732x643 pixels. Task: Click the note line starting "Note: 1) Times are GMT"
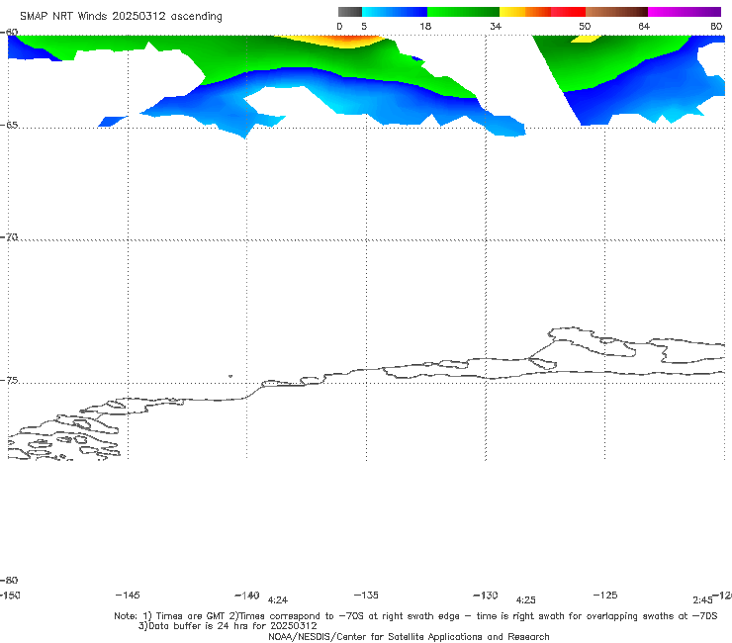[x=415, y=616]
